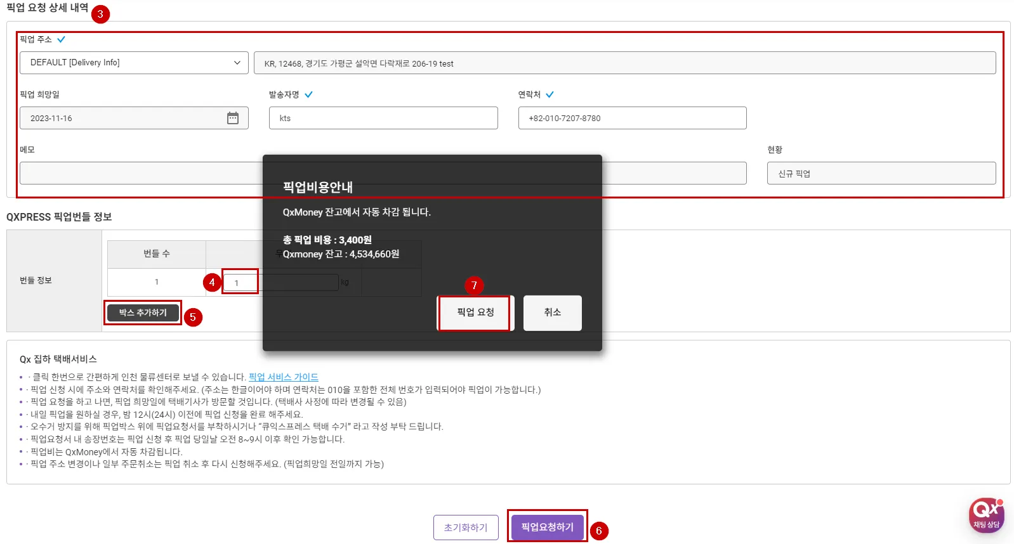The height and width of the screenshot is (544, 1014).
Task: Click the note starting 픽업요청서 내 송장번호는
Action: coord(188,439)
